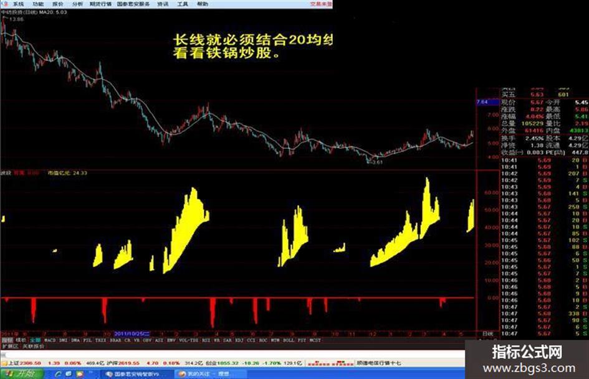This screenshot has height=379, width=589.
Task: Open the 扩展区 tab
Action: coord(10,346)
